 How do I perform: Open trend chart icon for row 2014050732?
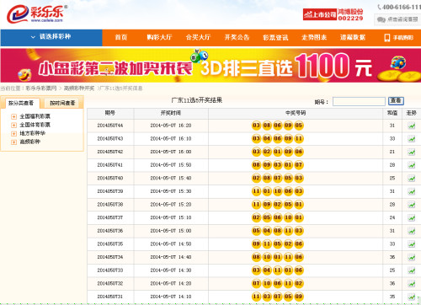pos(411,284)
